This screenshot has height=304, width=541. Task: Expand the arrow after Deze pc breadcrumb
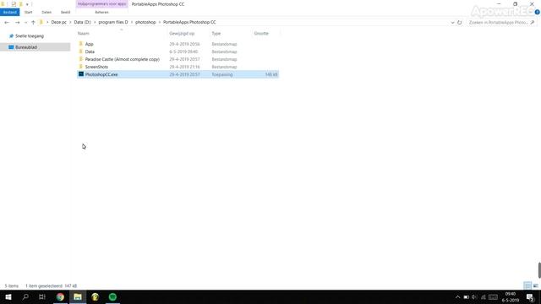point(70,22)
